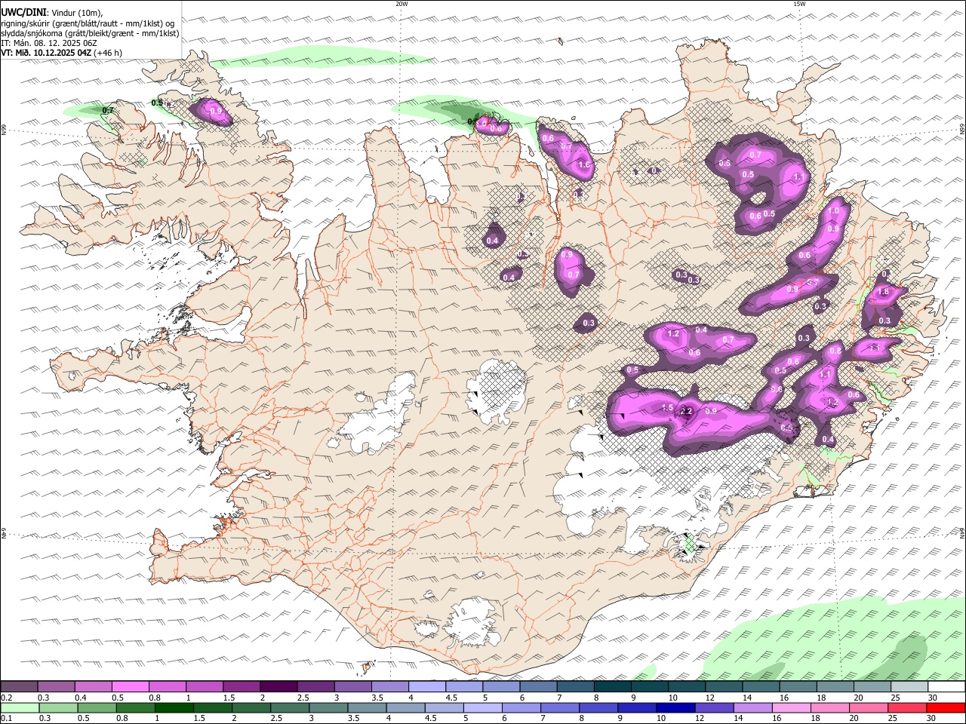Click the light purple 14–16 lower legend swatch
Image resolution: width=966 pixels, height=724 pixels.
coord(753,707)
